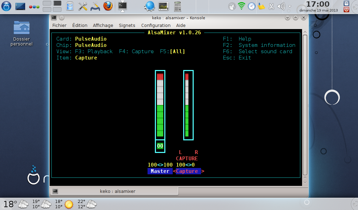The height and width of the screenshot is (210, 358).
Task: Click the Master level value 100<>100
Action: click(x=160, y=165)
